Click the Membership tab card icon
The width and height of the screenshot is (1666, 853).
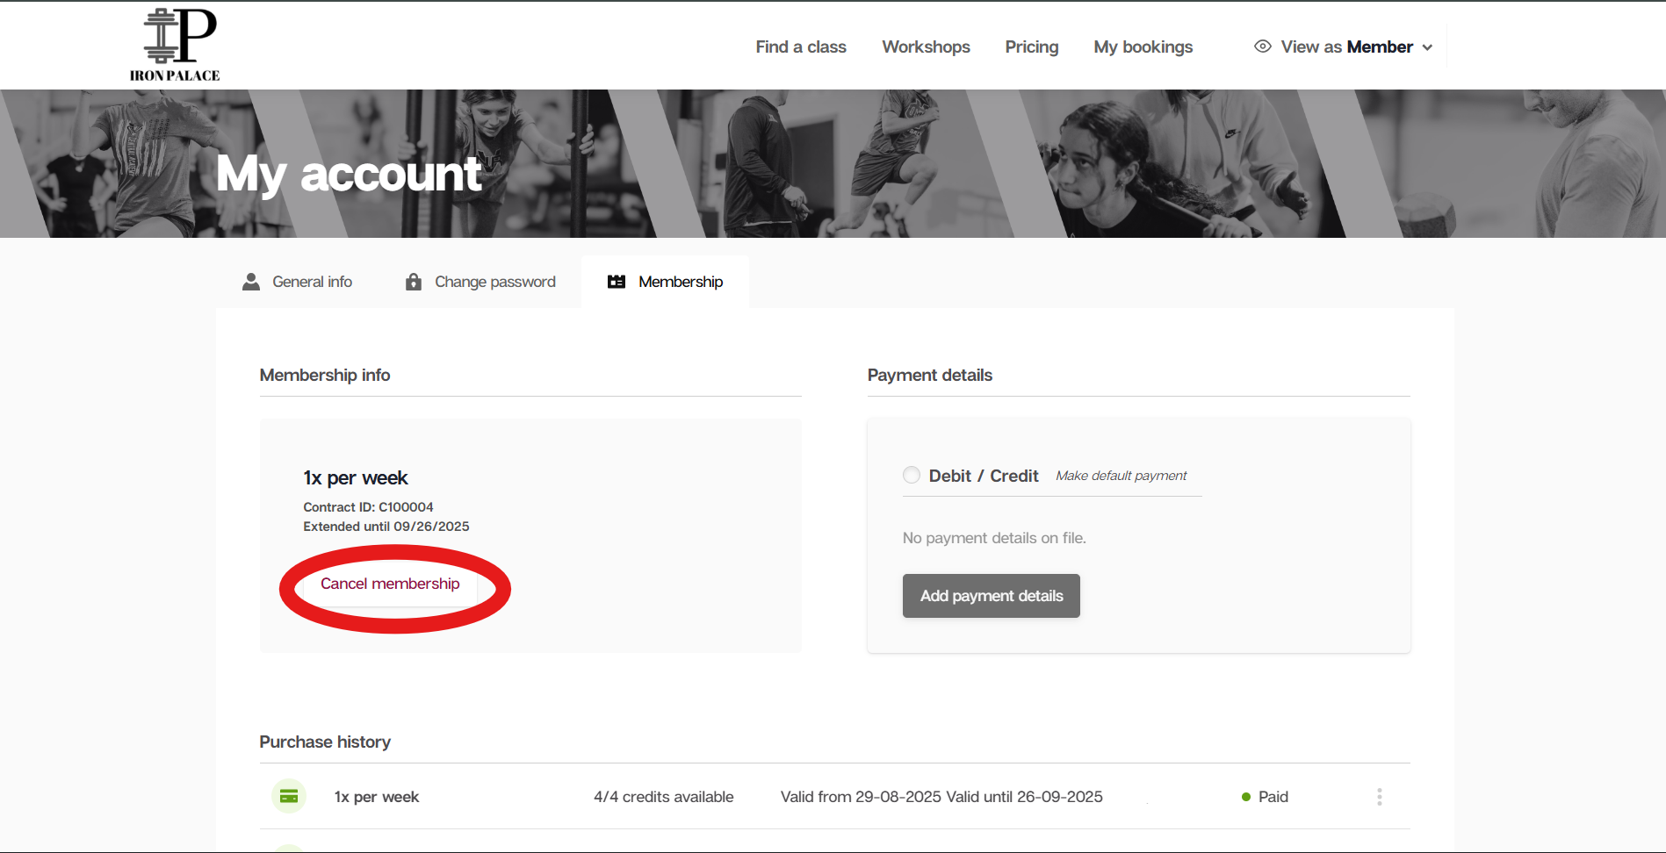click(x=617, y=282)
